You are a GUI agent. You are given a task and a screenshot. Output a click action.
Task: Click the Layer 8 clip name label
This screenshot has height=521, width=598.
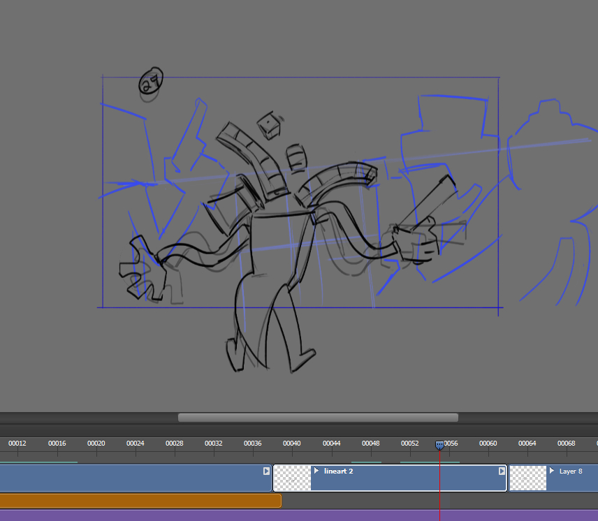[571, 471]
